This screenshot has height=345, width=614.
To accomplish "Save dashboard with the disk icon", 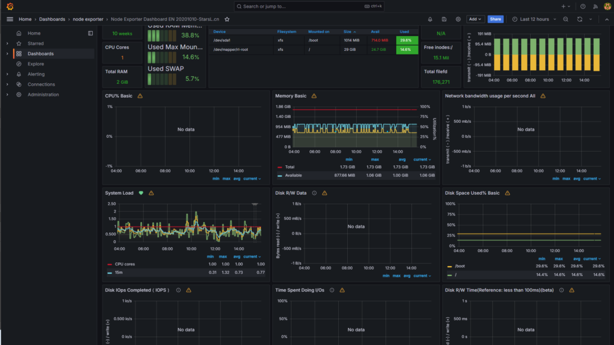I will [444, 19].
